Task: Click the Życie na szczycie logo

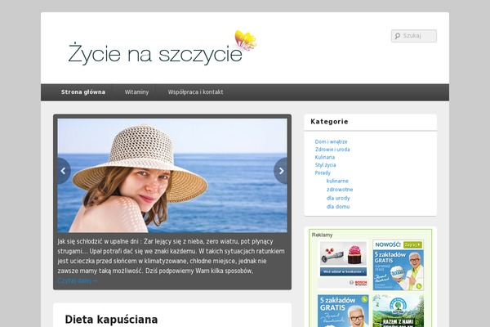Action: [163, 48]
